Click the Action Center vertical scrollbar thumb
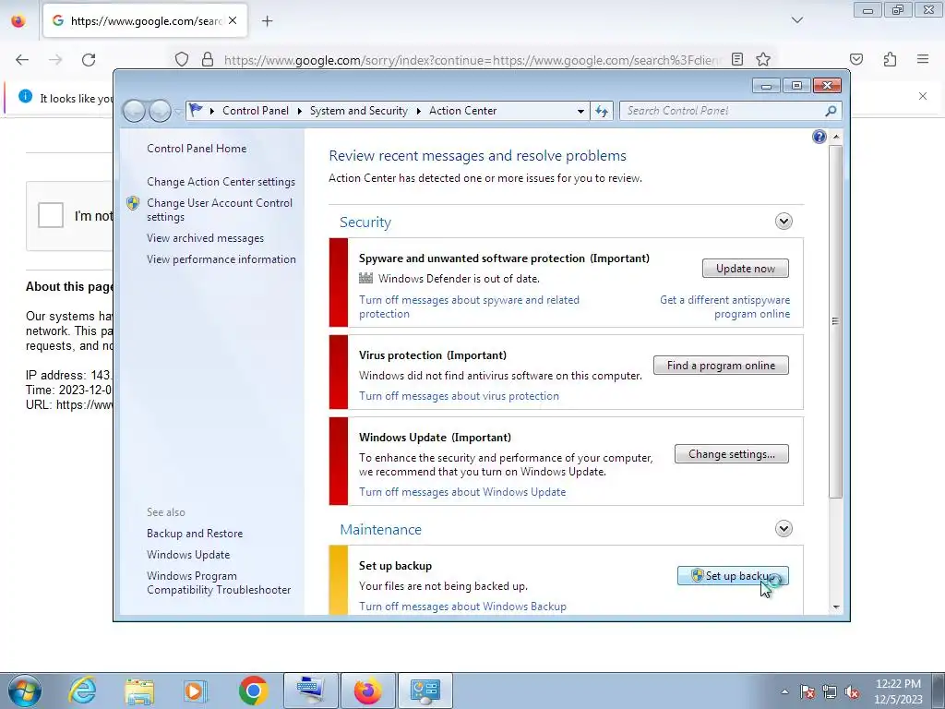 [x=835, y=321]
